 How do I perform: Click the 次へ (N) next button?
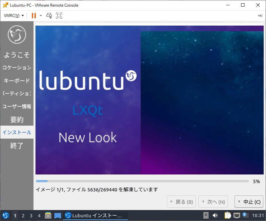213,202
